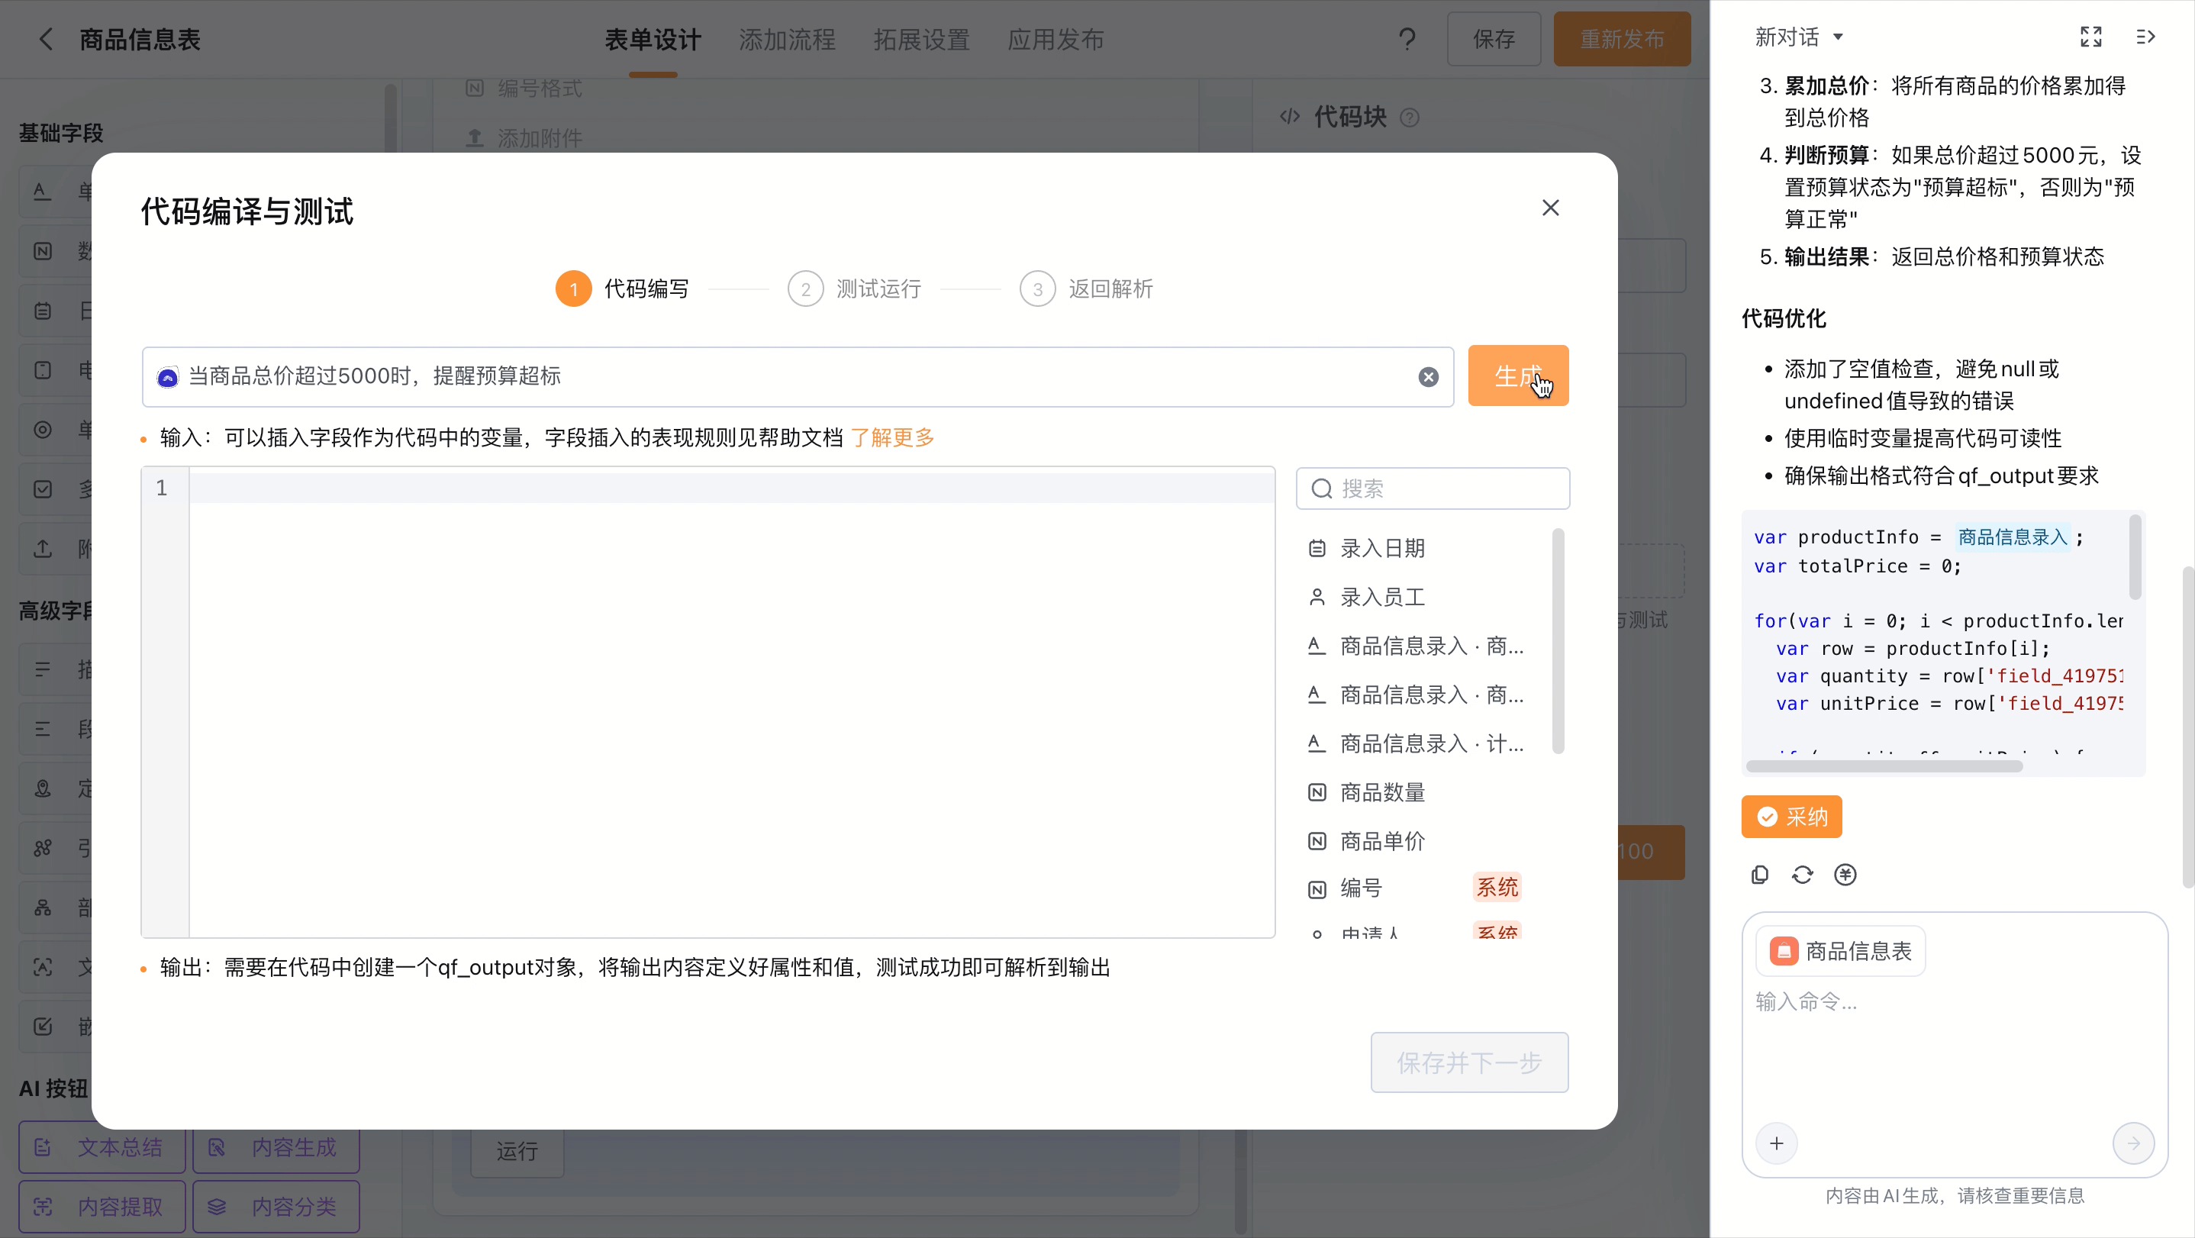Regenerate the AI response with refresh icon
The width and height of the screenshot is (2195, 1238).
(1802, 875)
